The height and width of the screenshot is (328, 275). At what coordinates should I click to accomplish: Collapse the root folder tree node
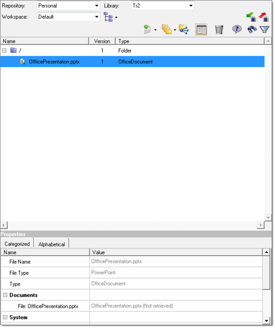4,50
